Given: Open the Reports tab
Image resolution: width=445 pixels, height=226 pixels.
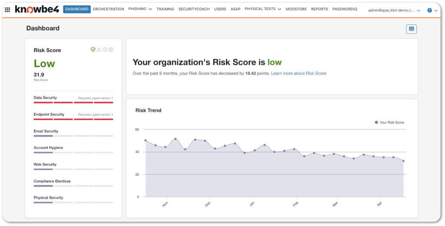Looking at the screenshot, I should pyautogui.click(x=319, y=9).
